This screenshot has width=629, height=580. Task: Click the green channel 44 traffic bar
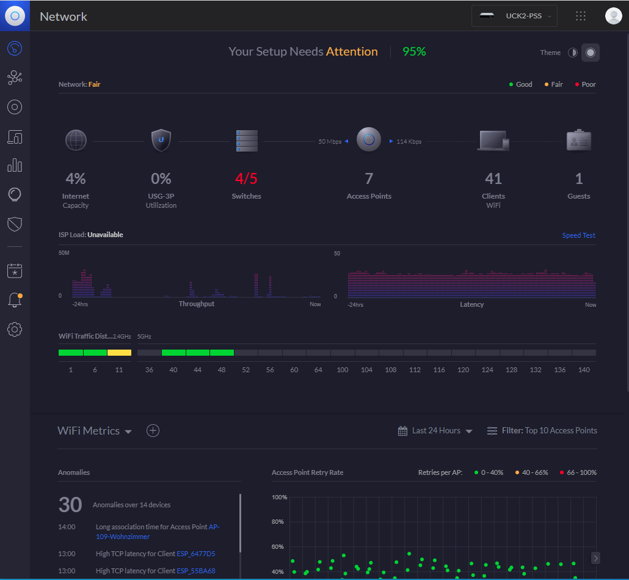point(197,353)
